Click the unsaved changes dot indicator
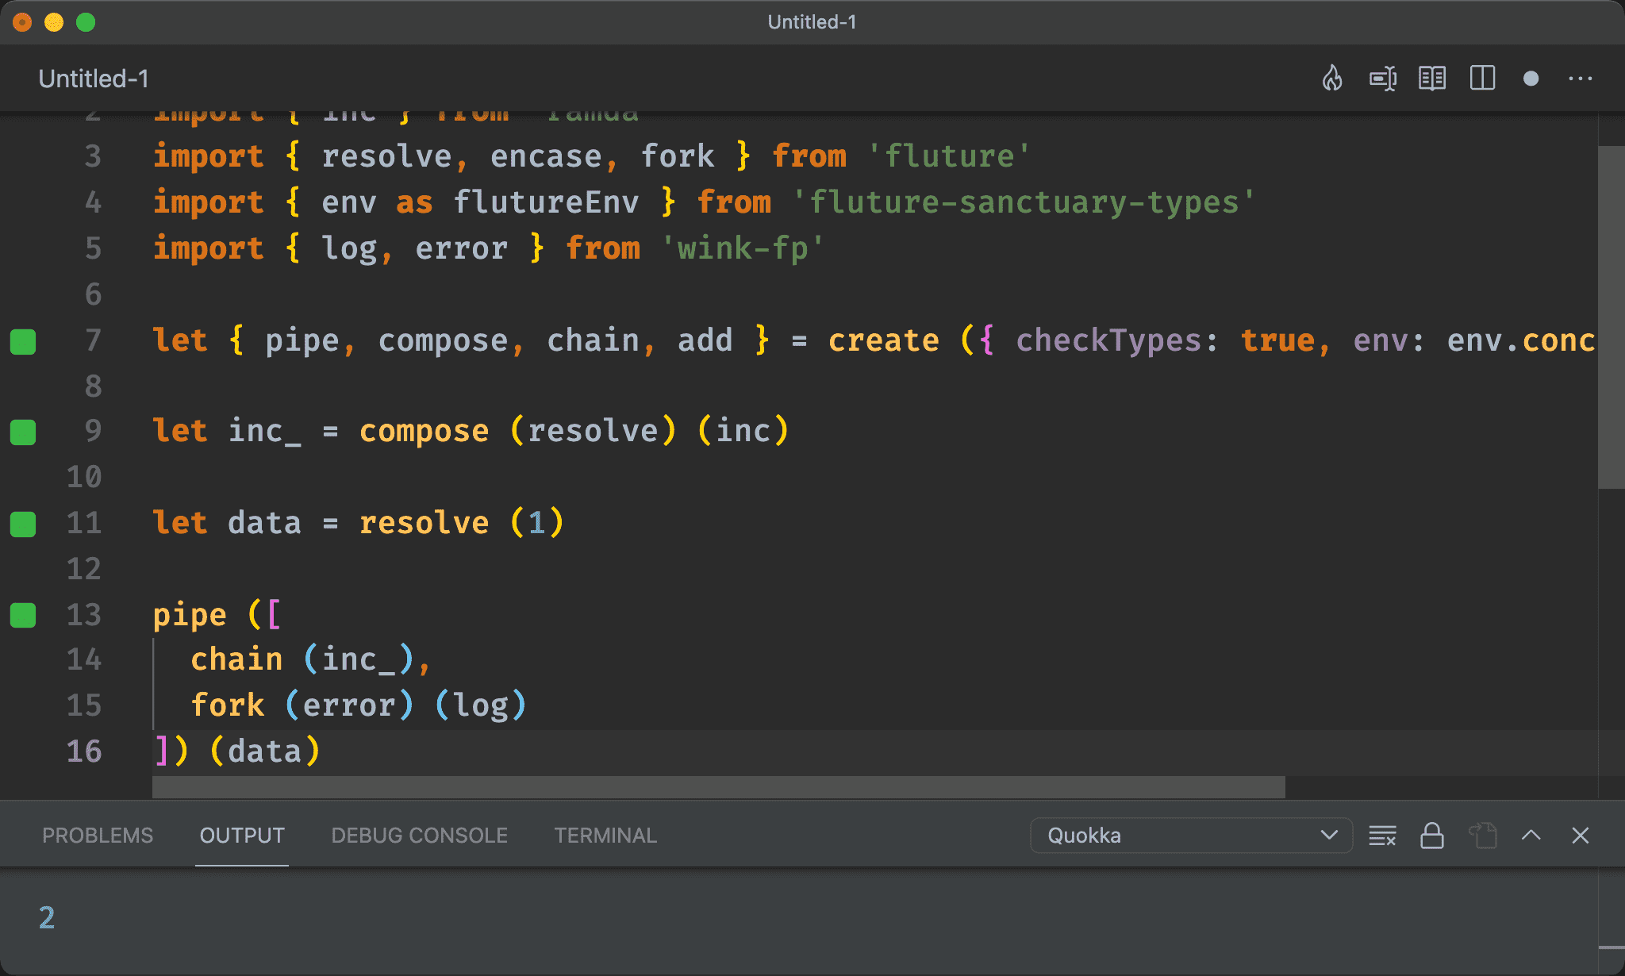Viewport: 1625px width, 976px height. click(1531, 79)
